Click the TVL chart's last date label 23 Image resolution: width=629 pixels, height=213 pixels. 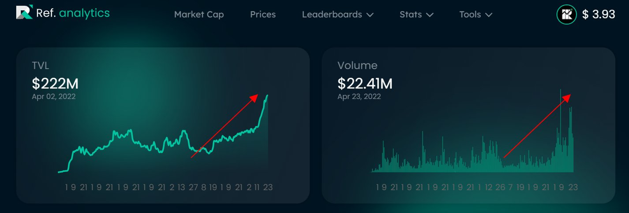click(x=268, y=187)
